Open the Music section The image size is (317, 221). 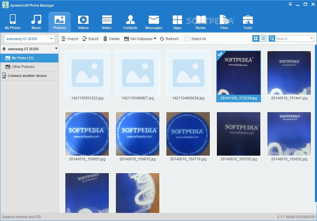click(36, 22)
